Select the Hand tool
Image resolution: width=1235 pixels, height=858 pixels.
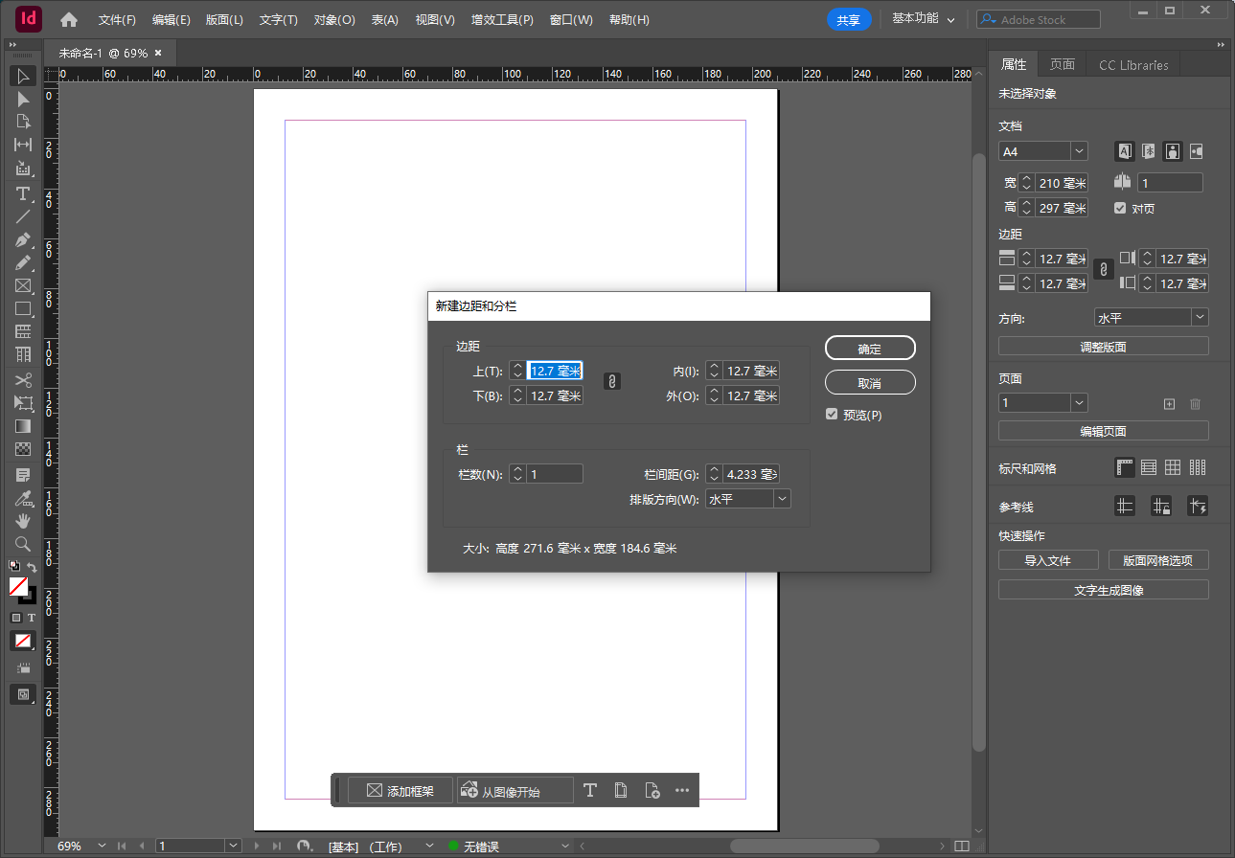[22, 520]
